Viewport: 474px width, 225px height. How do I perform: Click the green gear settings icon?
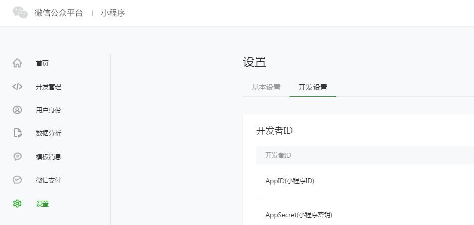17,204
